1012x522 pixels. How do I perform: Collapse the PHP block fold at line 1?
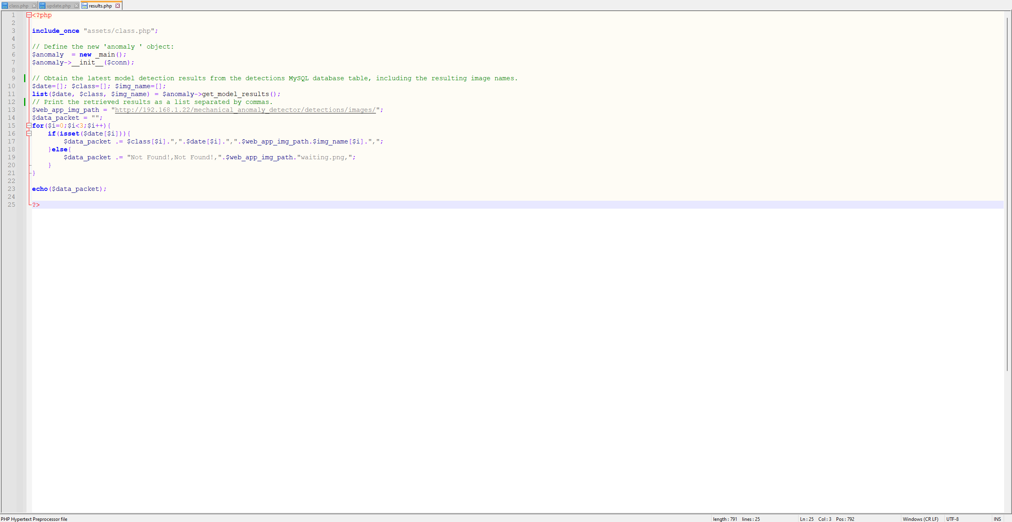pyautogui.click(x=29, y=15)
